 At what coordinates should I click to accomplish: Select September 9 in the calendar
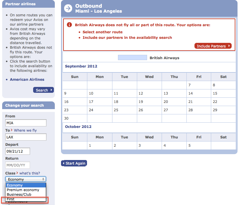point(75,93)
